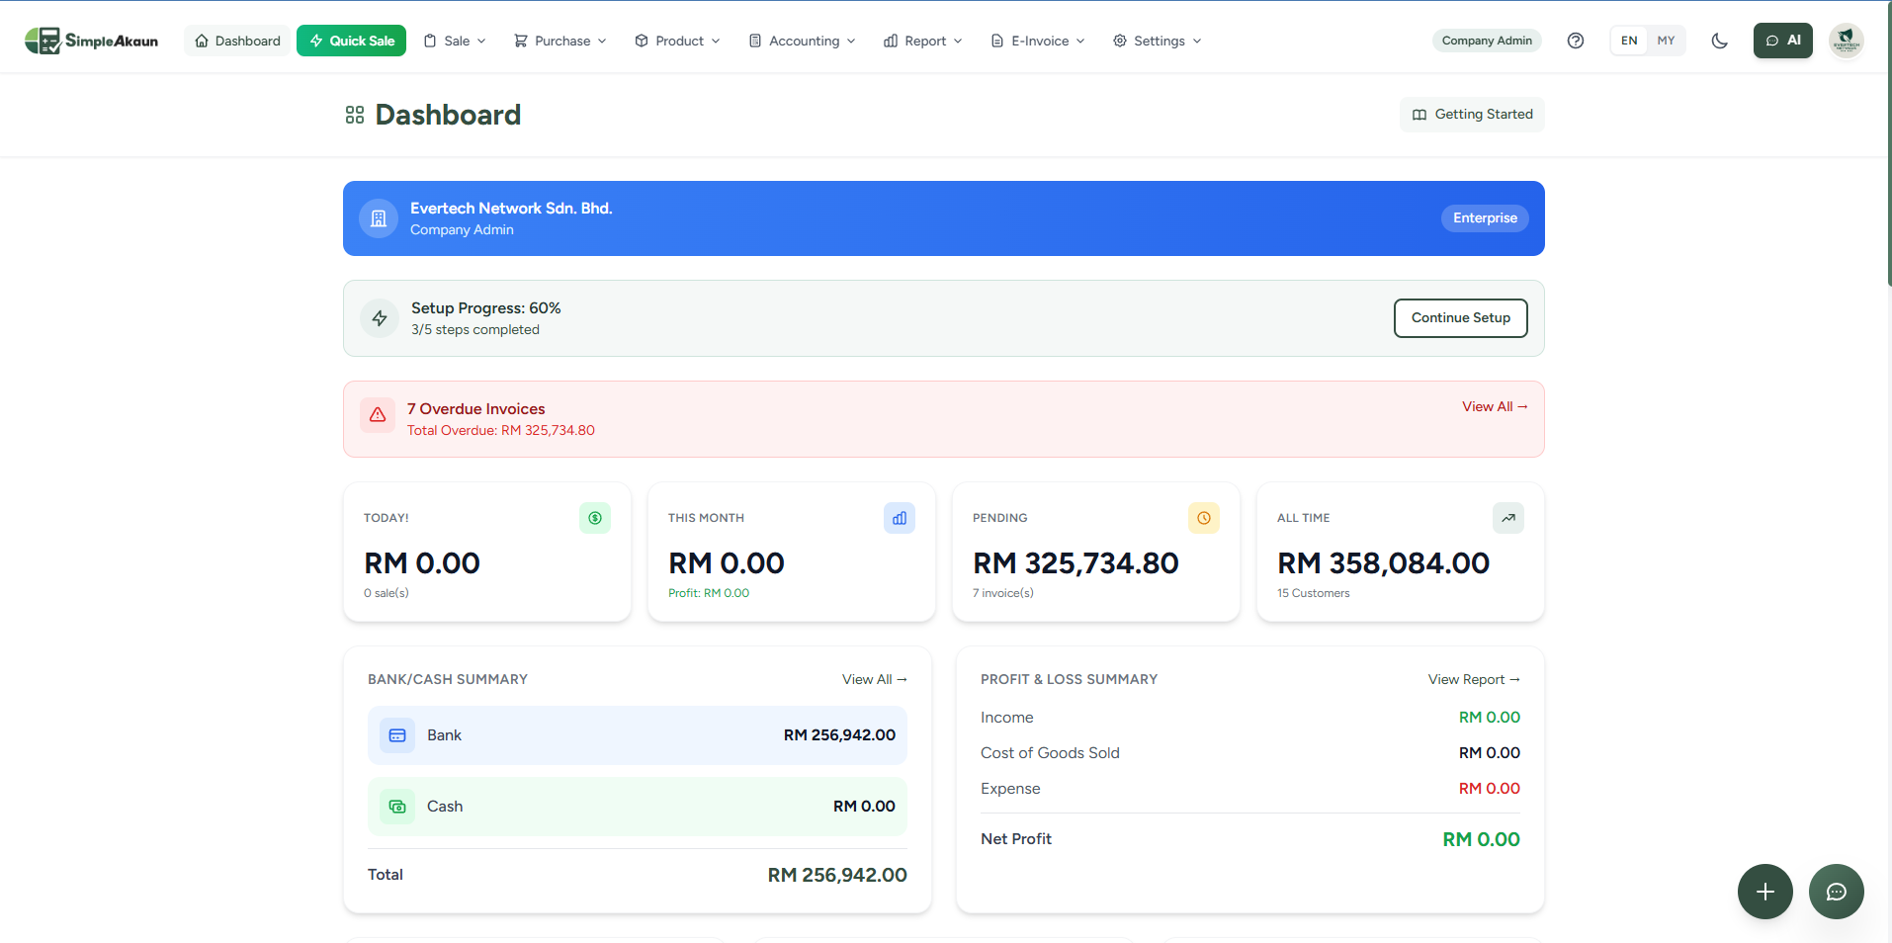This screenshot has width=1892, height=943.
Task: Click the green Quick Sale button
Action: tap(351, 41)
